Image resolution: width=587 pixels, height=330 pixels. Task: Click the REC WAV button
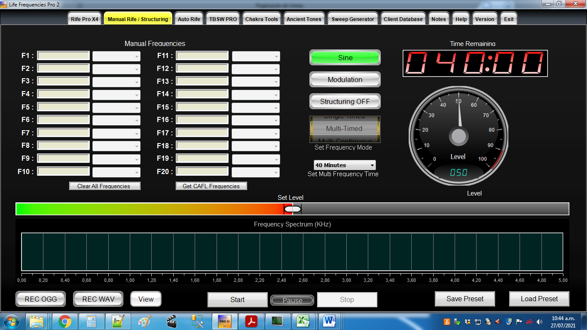(x=98, y=299)
